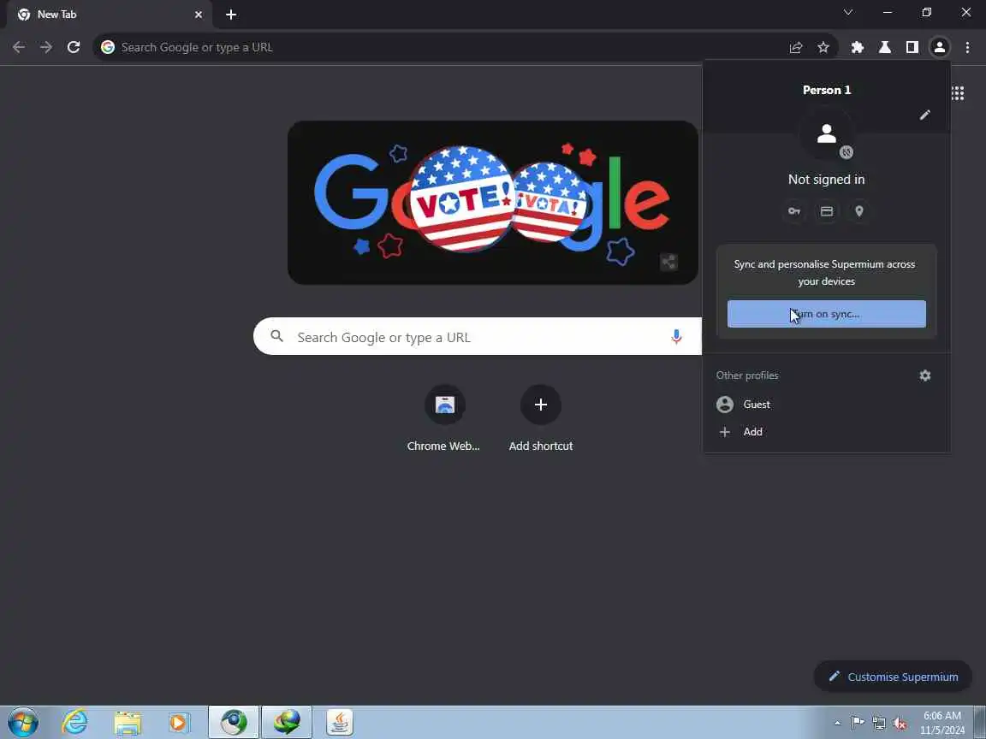The height and width of the screenshot is (739, 986).
Task: Select the New Tab tab
Action: pyautogui.click(x=110, y=15)
